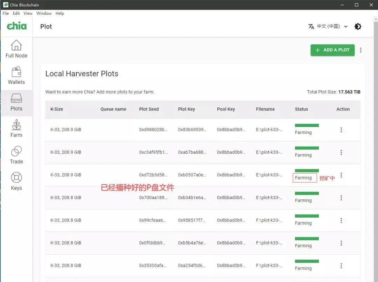Open the Window menu
The height and width of the screenshot is (282, 378).
pos(44,13)
